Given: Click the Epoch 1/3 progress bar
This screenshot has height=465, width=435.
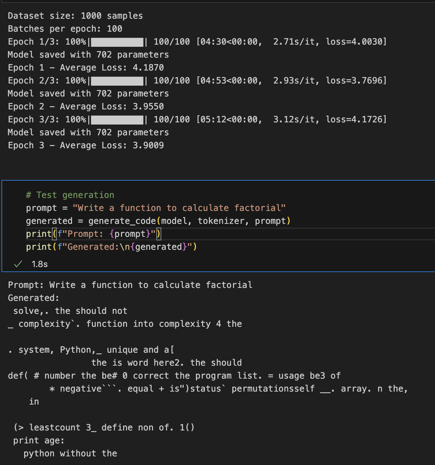Looking at the screenshot, I should 117,42.
